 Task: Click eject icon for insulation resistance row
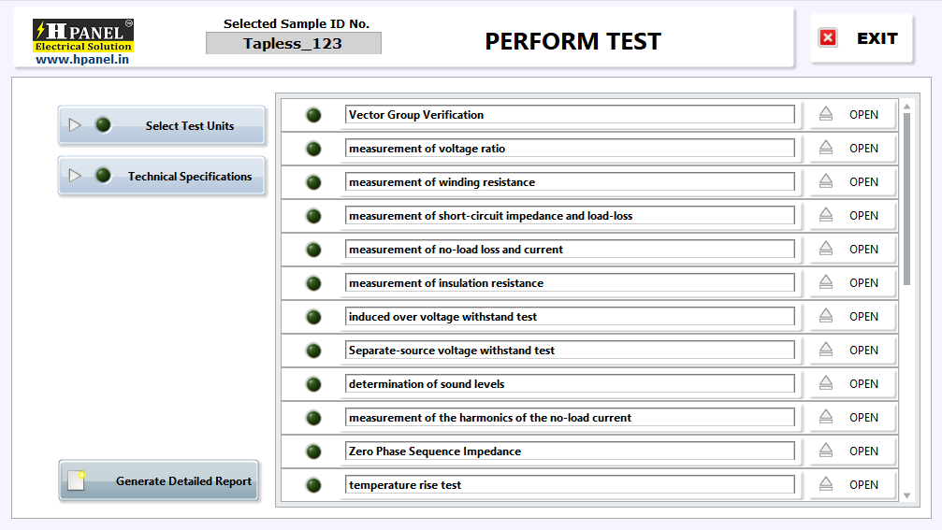click(826, 283)
